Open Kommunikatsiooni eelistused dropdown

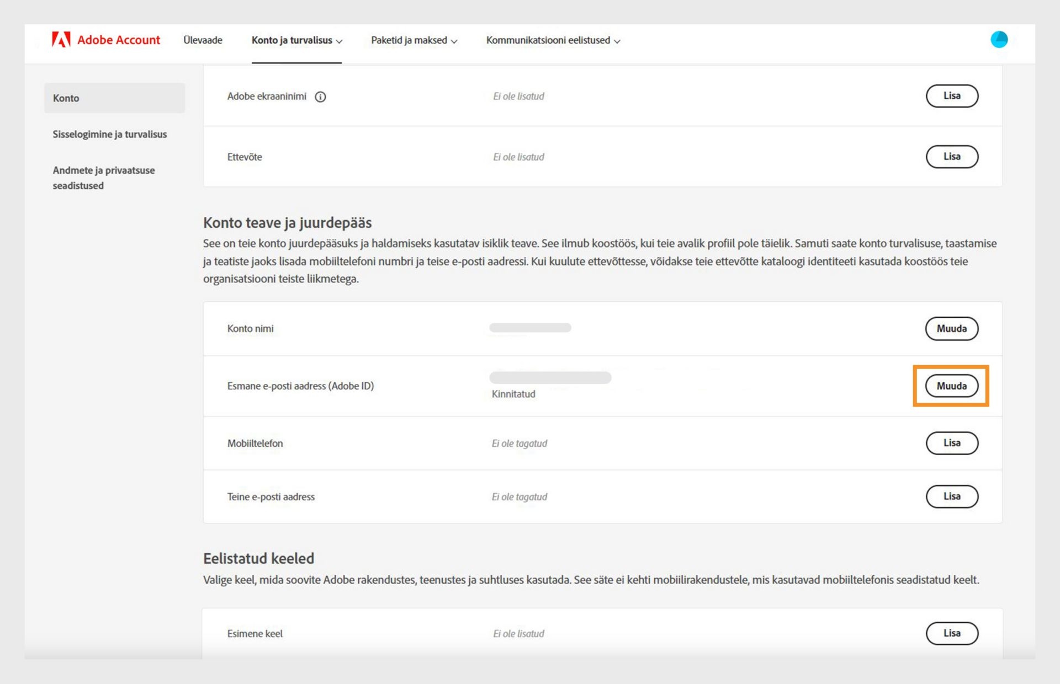pyautogui.click(x=553, y=40)
